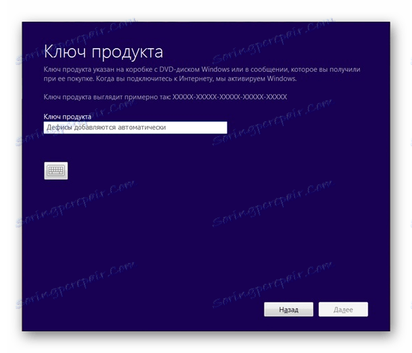Go back with the Назад button
The width and height of the screenshot is (412, 353).
coord(288,310)
